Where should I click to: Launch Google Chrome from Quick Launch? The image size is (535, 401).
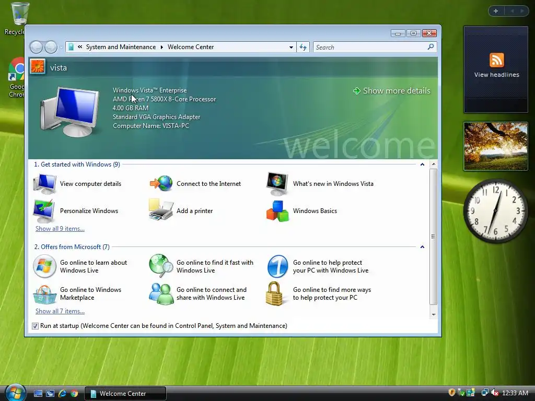(x=74, y=394)
